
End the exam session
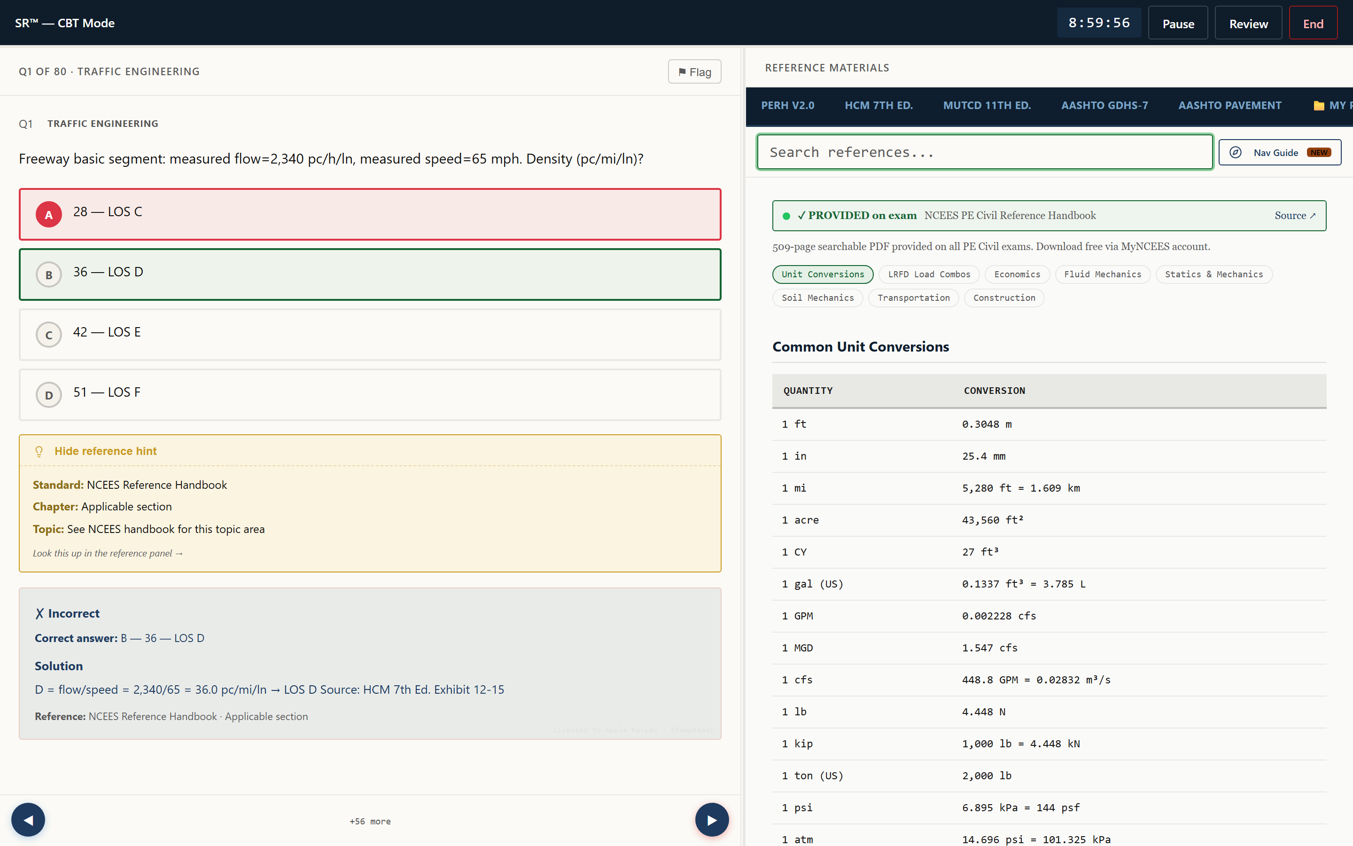pos(1314,23)
